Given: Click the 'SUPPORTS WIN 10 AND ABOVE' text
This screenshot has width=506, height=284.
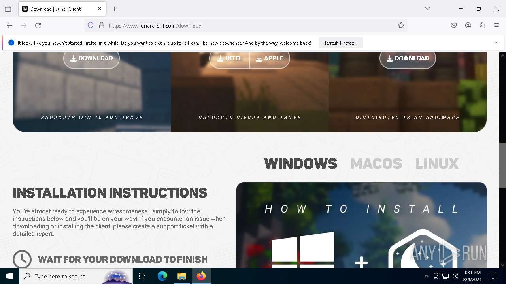Looking at the screenshot, I should pos(92,118).
